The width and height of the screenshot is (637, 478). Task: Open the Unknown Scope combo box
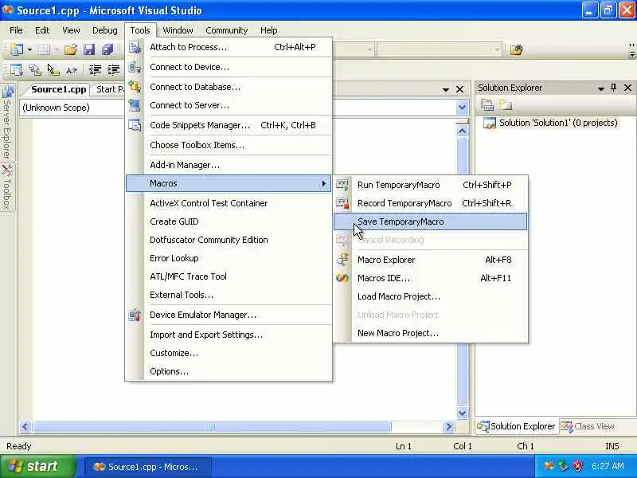(72, 108)
